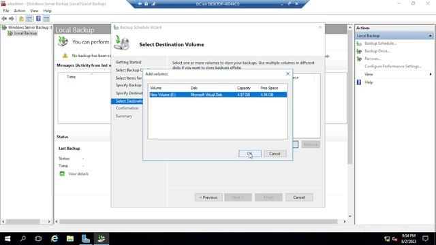Click the pin icon in remote connection bar
The image size is (436, 245).
140,3
